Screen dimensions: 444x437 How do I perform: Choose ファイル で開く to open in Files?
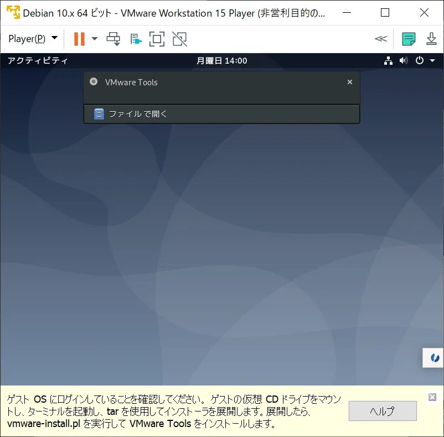[221, 114]
